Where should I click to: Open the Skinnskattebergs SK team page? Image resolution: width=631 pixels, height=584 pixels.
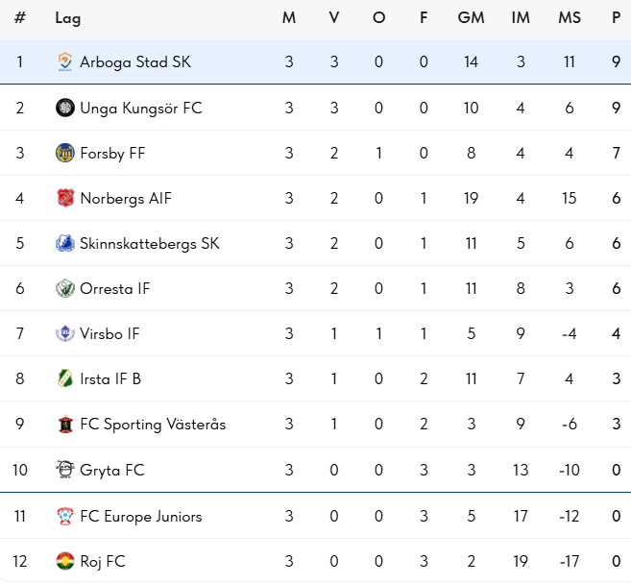[x=150, y=244]
